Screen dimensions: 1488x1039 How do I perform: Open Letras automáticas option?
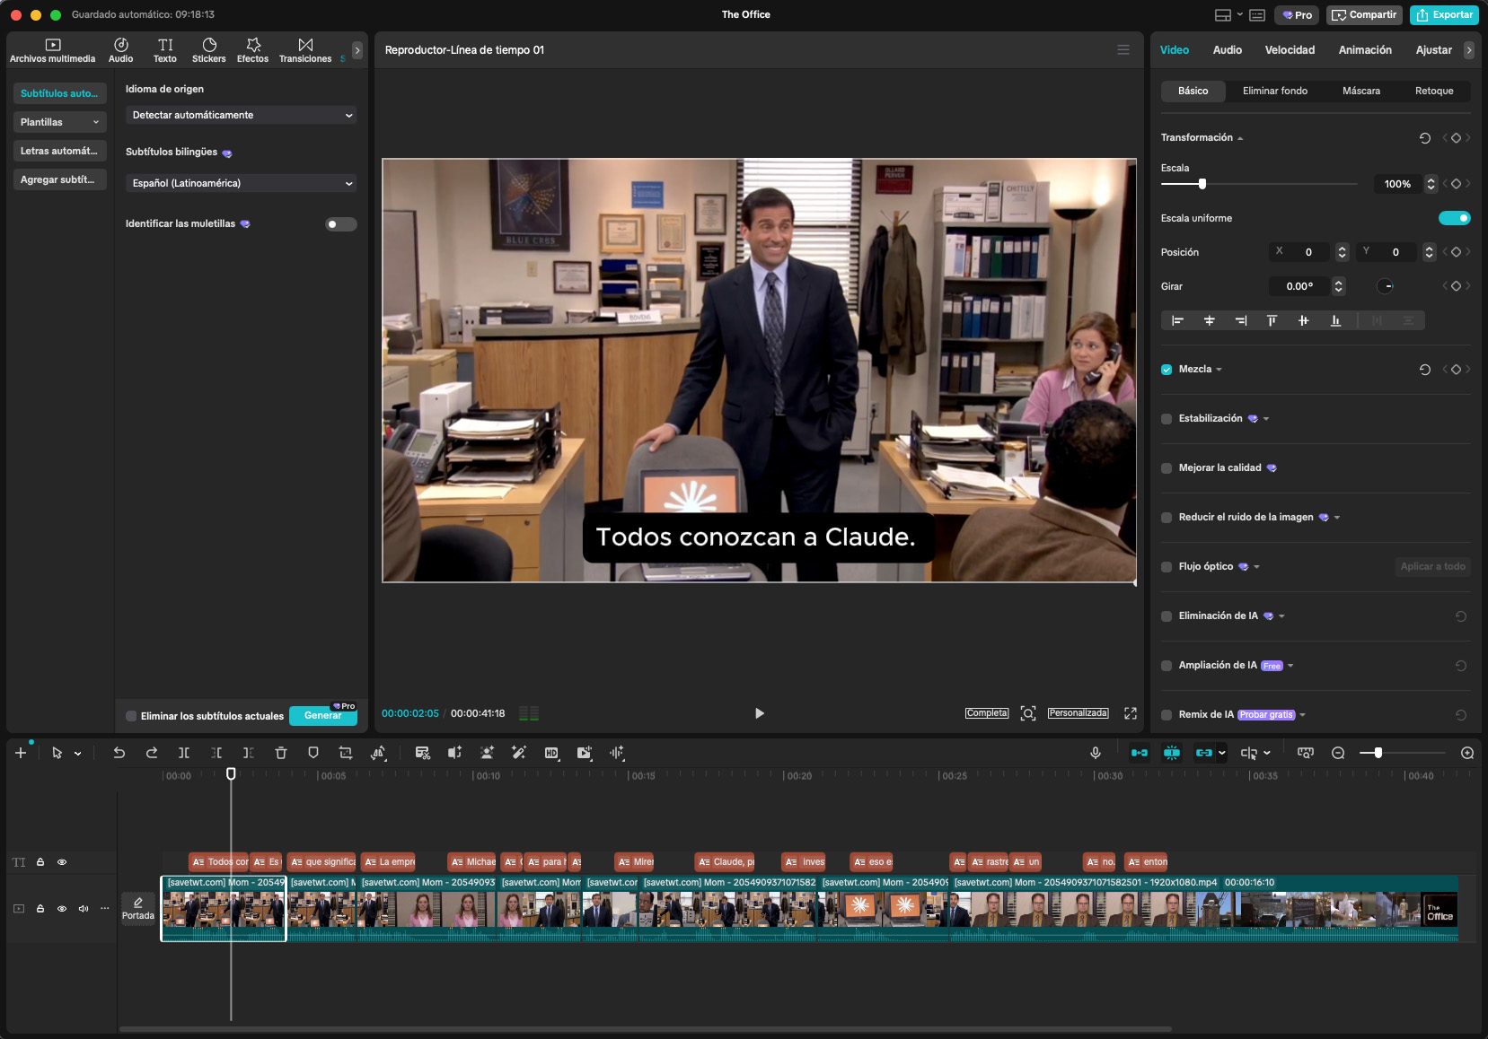pos(59,151)
